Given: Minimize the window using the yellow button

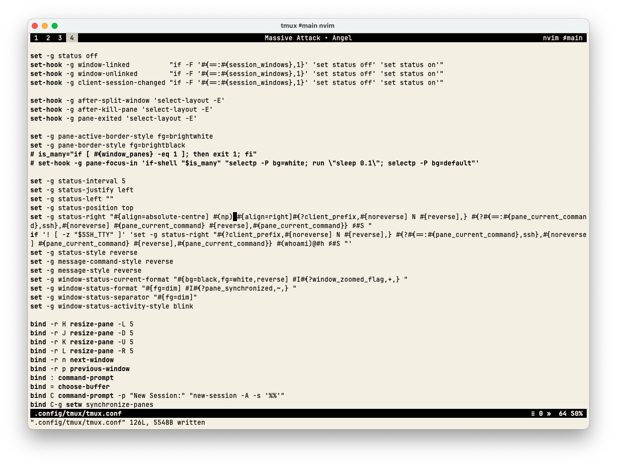Looking at the screenshot, I should tap(45, 26).
